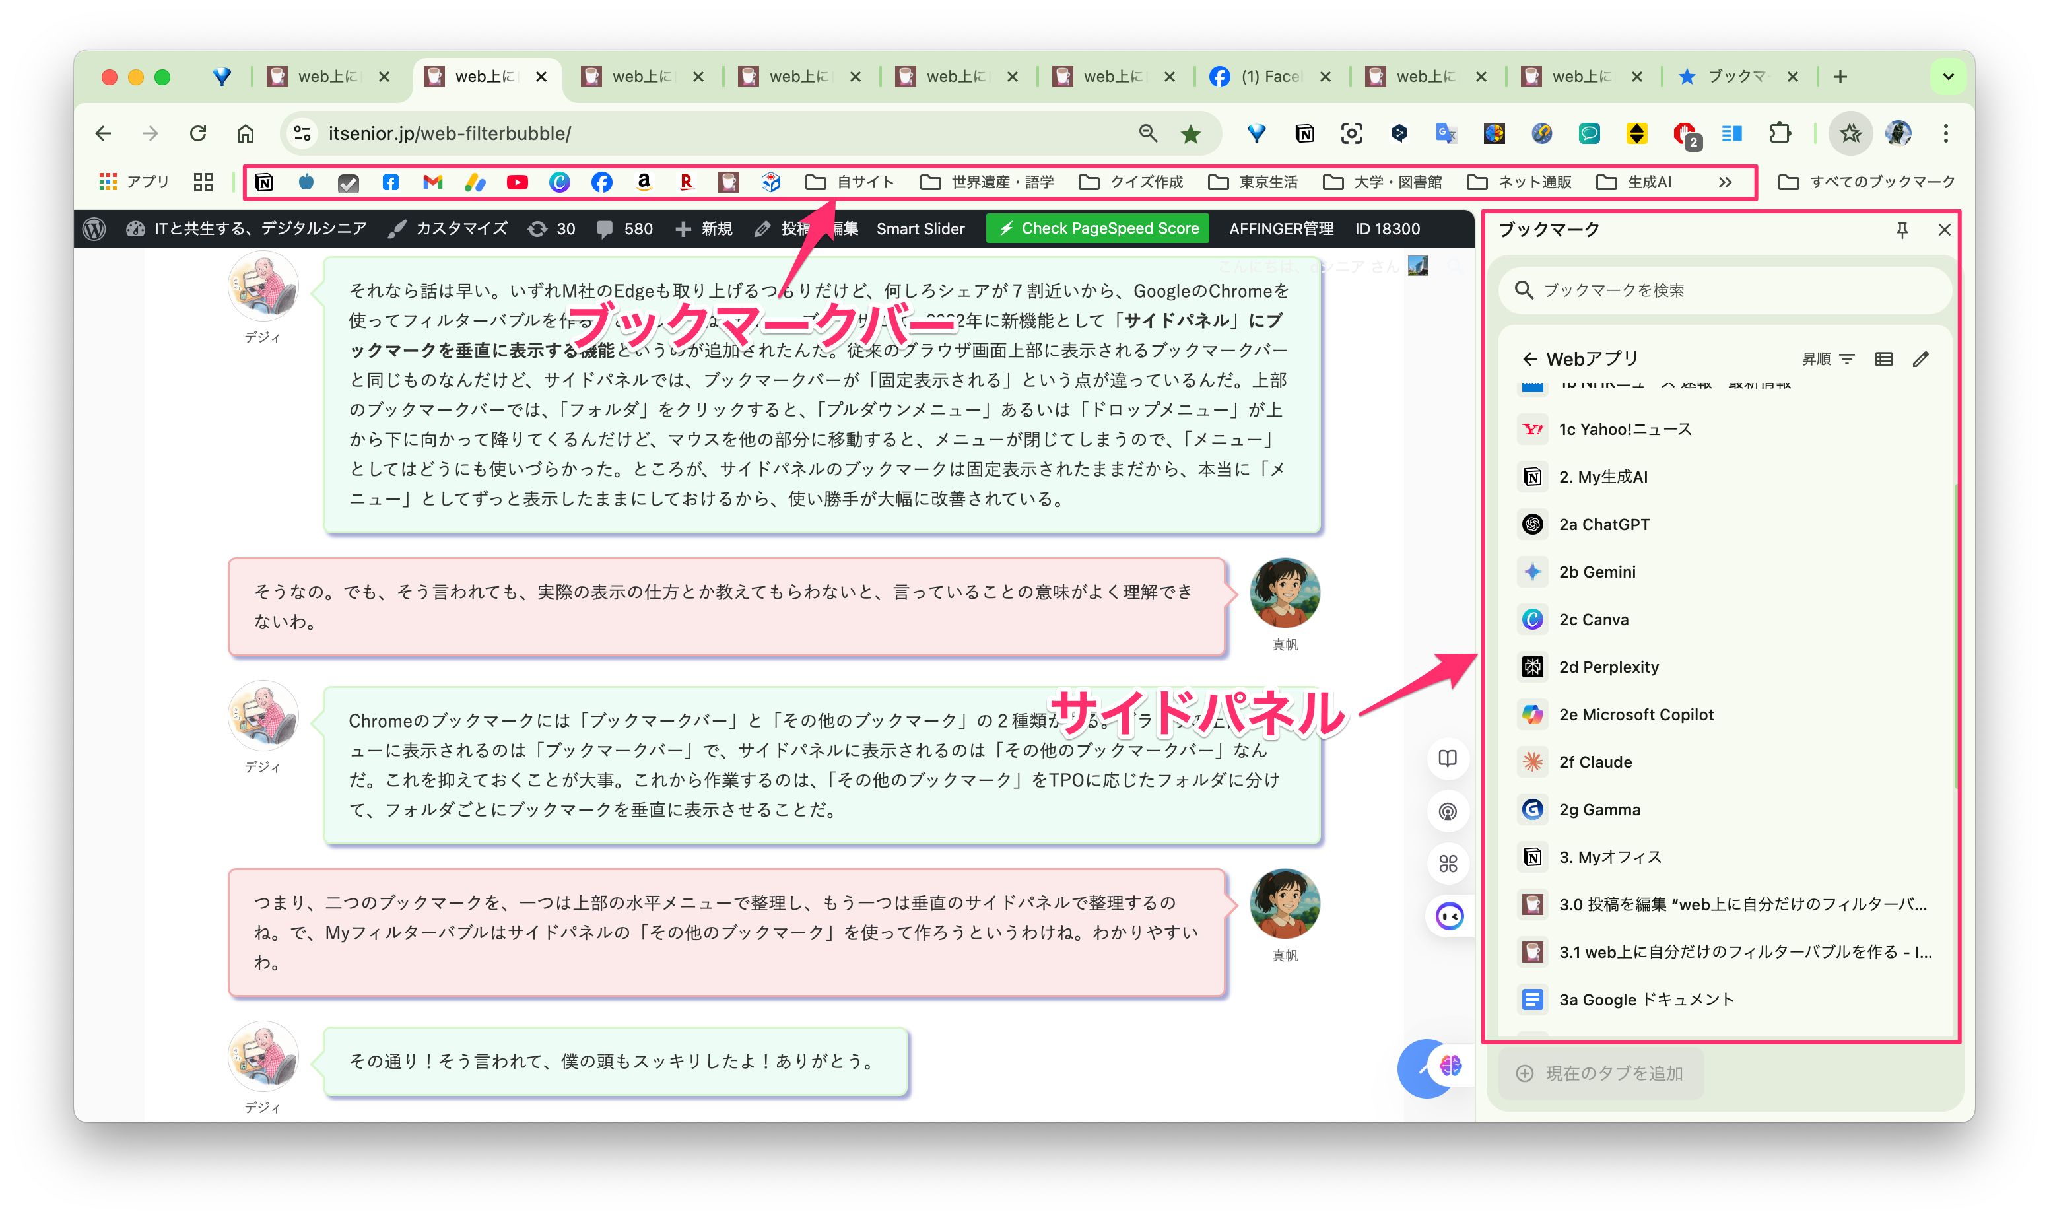Click the screenshot capture extension icon
Screen dimensions: 2049x1220
pyautogui.click(x=1351, y=133)
